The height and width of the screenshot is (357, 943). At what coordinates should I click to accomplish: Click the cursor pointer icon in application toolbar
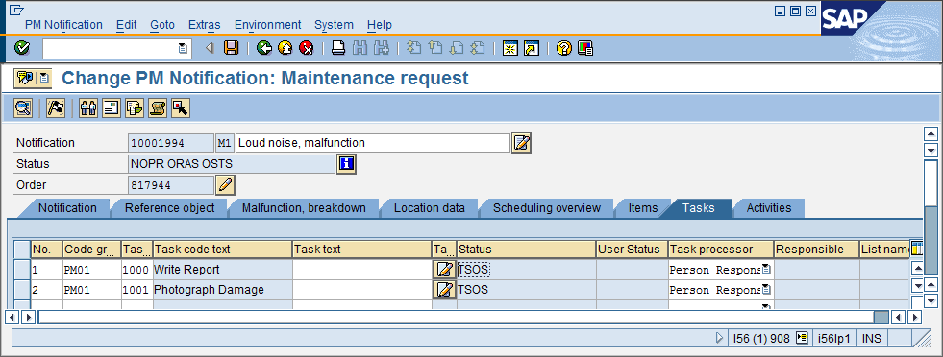point(181,108)
